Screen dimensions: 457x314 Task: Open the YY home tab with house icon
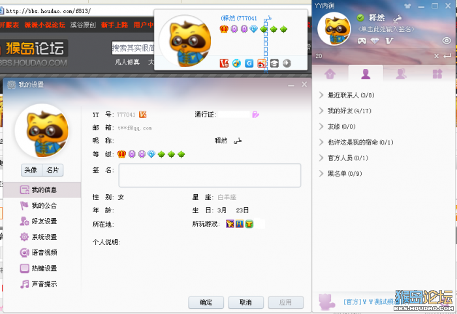(330, 74)
